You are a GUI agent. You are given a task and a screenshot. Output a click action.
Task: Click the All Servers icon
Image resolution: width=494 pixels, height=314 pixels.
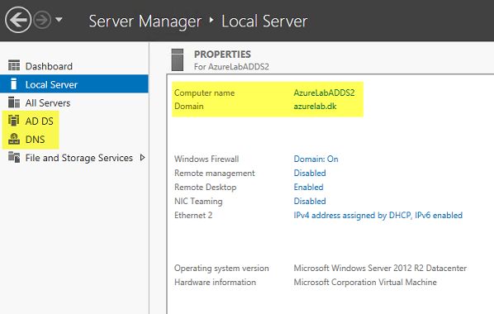pos(14,102)
